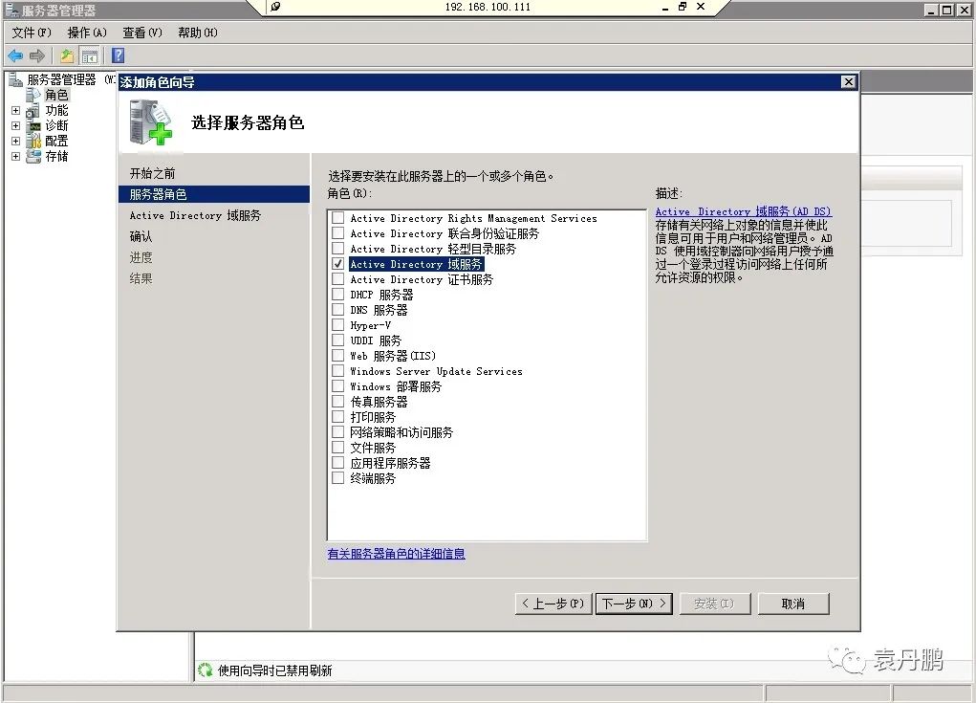Click the 存储 tree node icon
The width and height of the screenshot is (976, 703).
coord(33,156)
